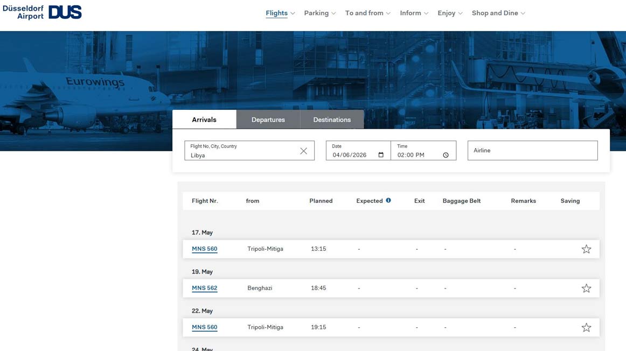Click the Exit column header
Screen dimensions: 626x351
point(419,201)
